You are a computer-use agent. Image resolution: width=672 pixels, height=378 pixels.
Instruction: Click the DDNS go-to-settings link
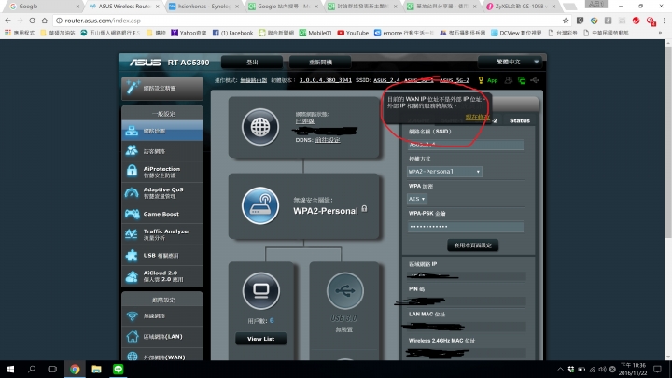click(328, 140)
